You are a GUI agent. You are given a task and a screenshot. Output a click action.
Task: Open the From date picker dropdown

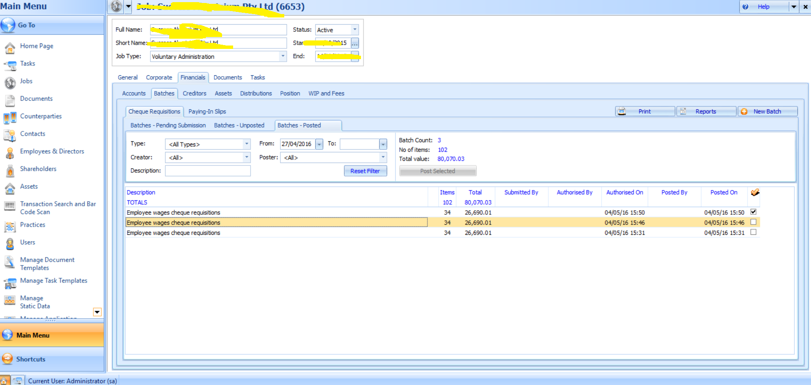(319, 144)
